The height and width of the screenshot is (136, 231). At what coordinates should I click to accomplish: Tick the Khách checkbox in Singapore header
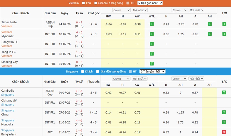(x=83, y=72)
